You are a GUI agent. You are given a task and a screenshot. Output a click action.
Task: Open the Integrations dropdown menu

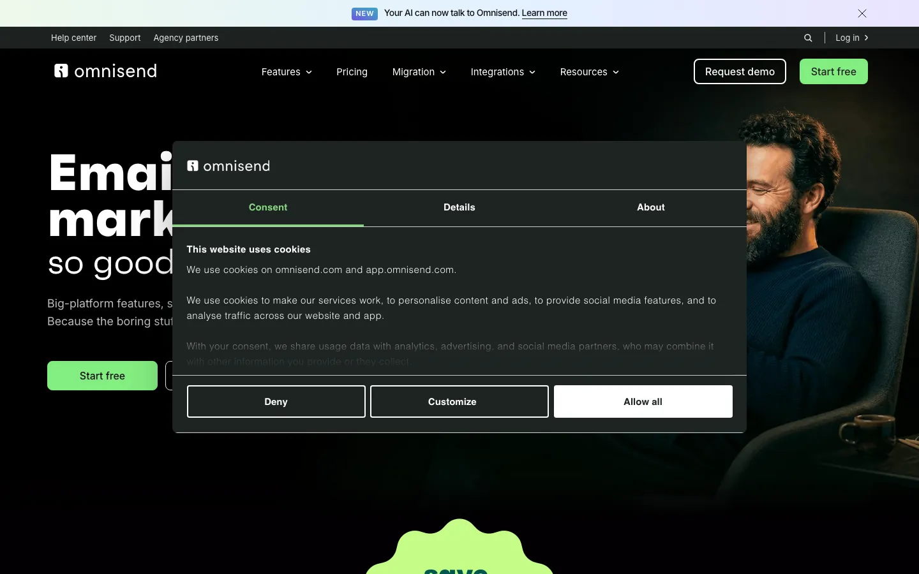[x=503, y=72]
